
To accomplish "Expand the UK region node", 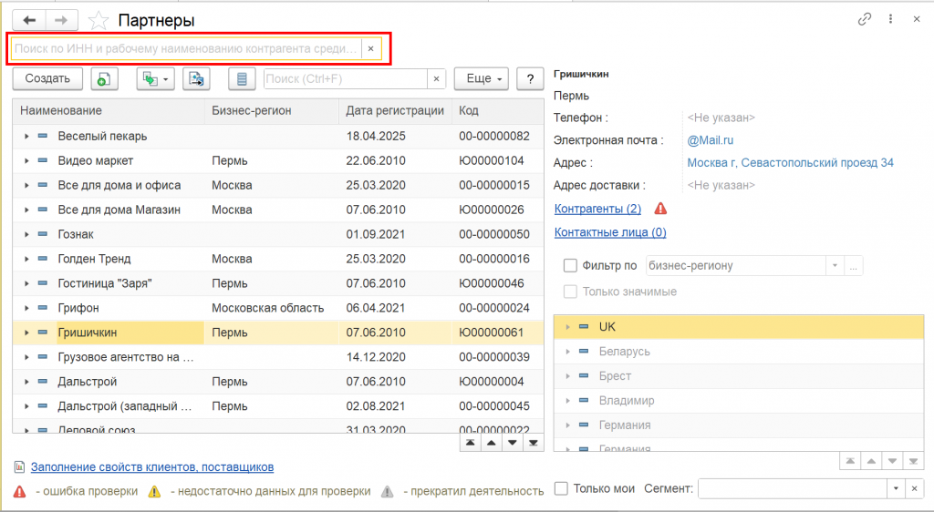I will click(x=567, y=327).
